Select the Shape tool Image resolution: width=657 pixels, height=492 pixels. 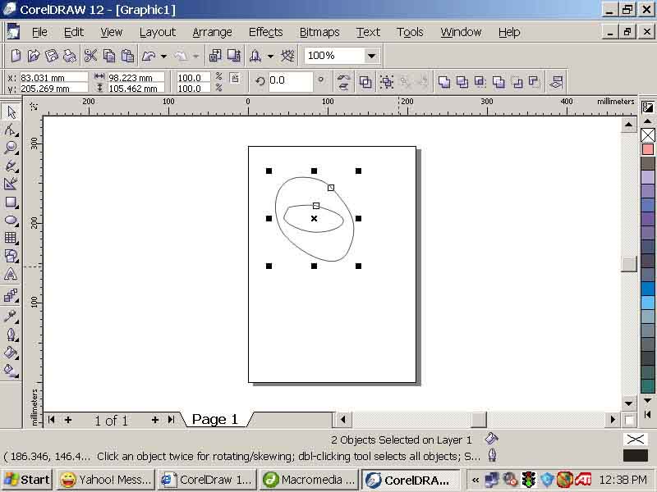click(11, 130)
